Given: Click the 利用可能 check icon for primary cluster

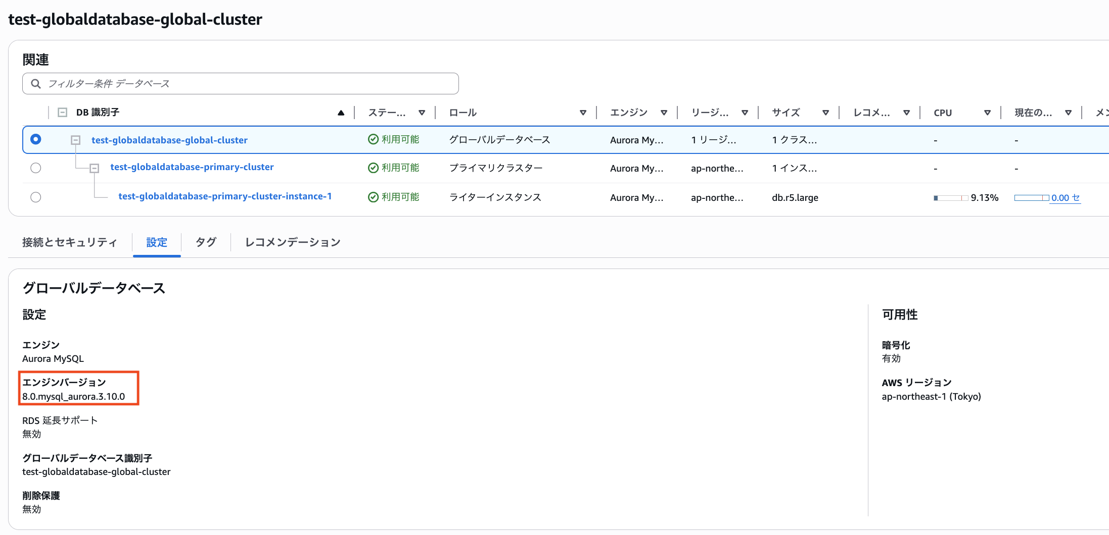Looking at the screenshot, I should (x=373, y=168).
